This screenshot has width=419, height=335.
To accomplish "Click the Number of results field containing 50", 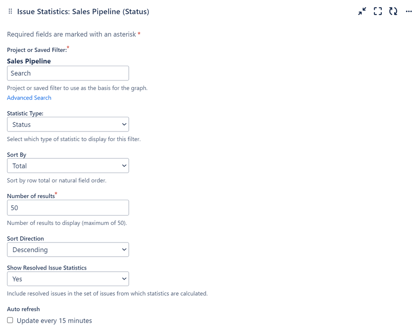I will (68, 208).
